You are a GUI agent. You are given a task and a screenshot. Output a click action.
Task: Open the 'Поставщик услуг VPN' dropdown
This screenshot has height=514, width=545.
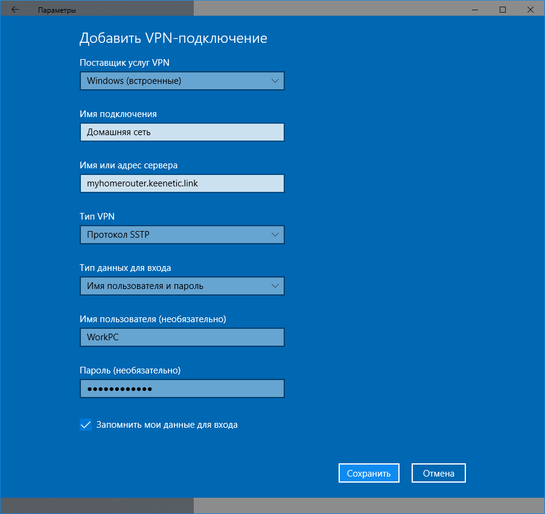click(182, 81)
